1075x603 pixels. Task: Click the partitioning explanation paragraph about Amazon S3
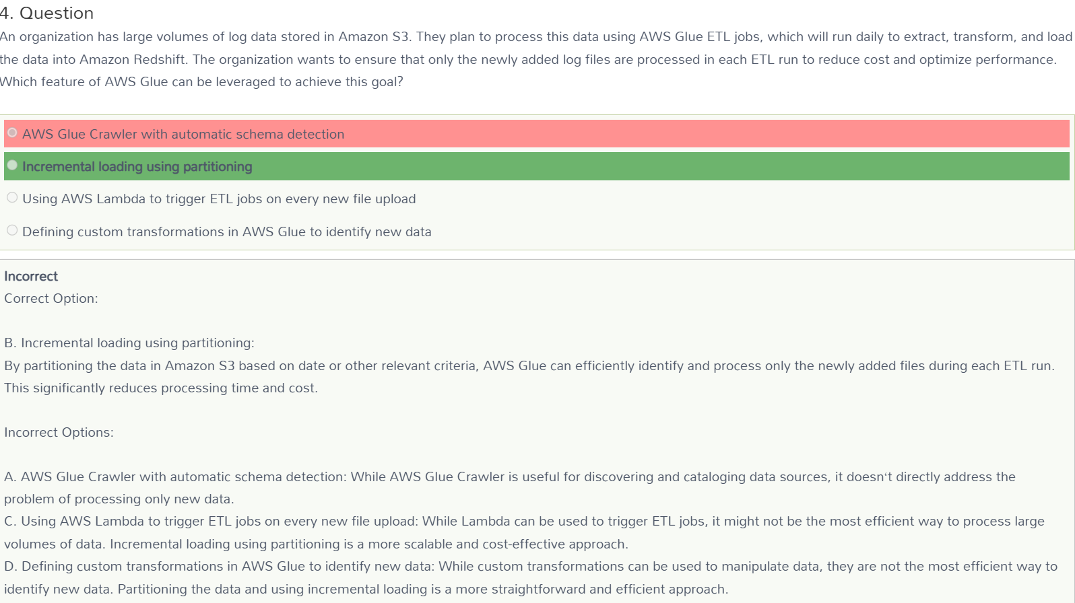coord(529,366)
